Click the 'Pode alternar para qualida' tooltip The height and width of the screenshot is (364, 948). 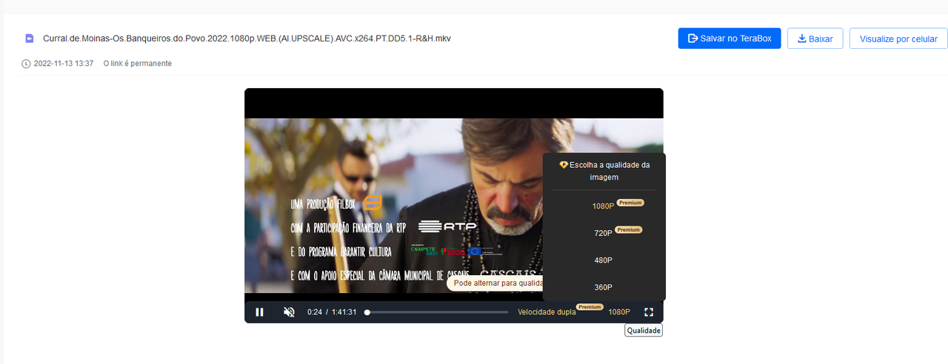coord(495,283)
